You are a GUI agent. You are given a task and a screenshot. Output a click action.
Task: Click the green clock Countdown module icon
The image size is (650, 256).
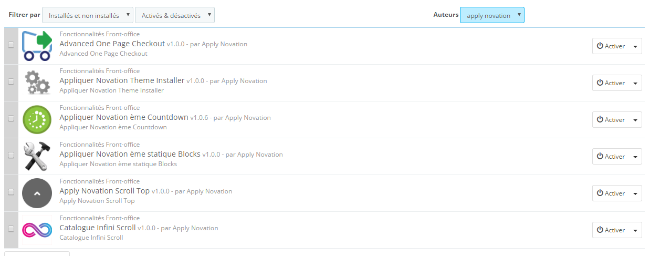[37, 119]
